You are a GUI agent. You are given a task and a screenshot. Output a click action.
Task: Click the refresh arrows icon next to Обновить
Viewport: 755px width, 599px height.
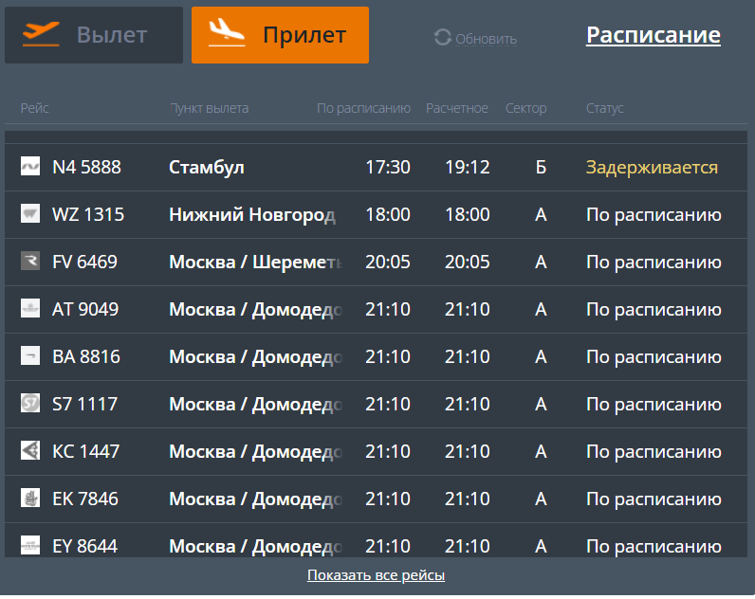tap(443, 38)
